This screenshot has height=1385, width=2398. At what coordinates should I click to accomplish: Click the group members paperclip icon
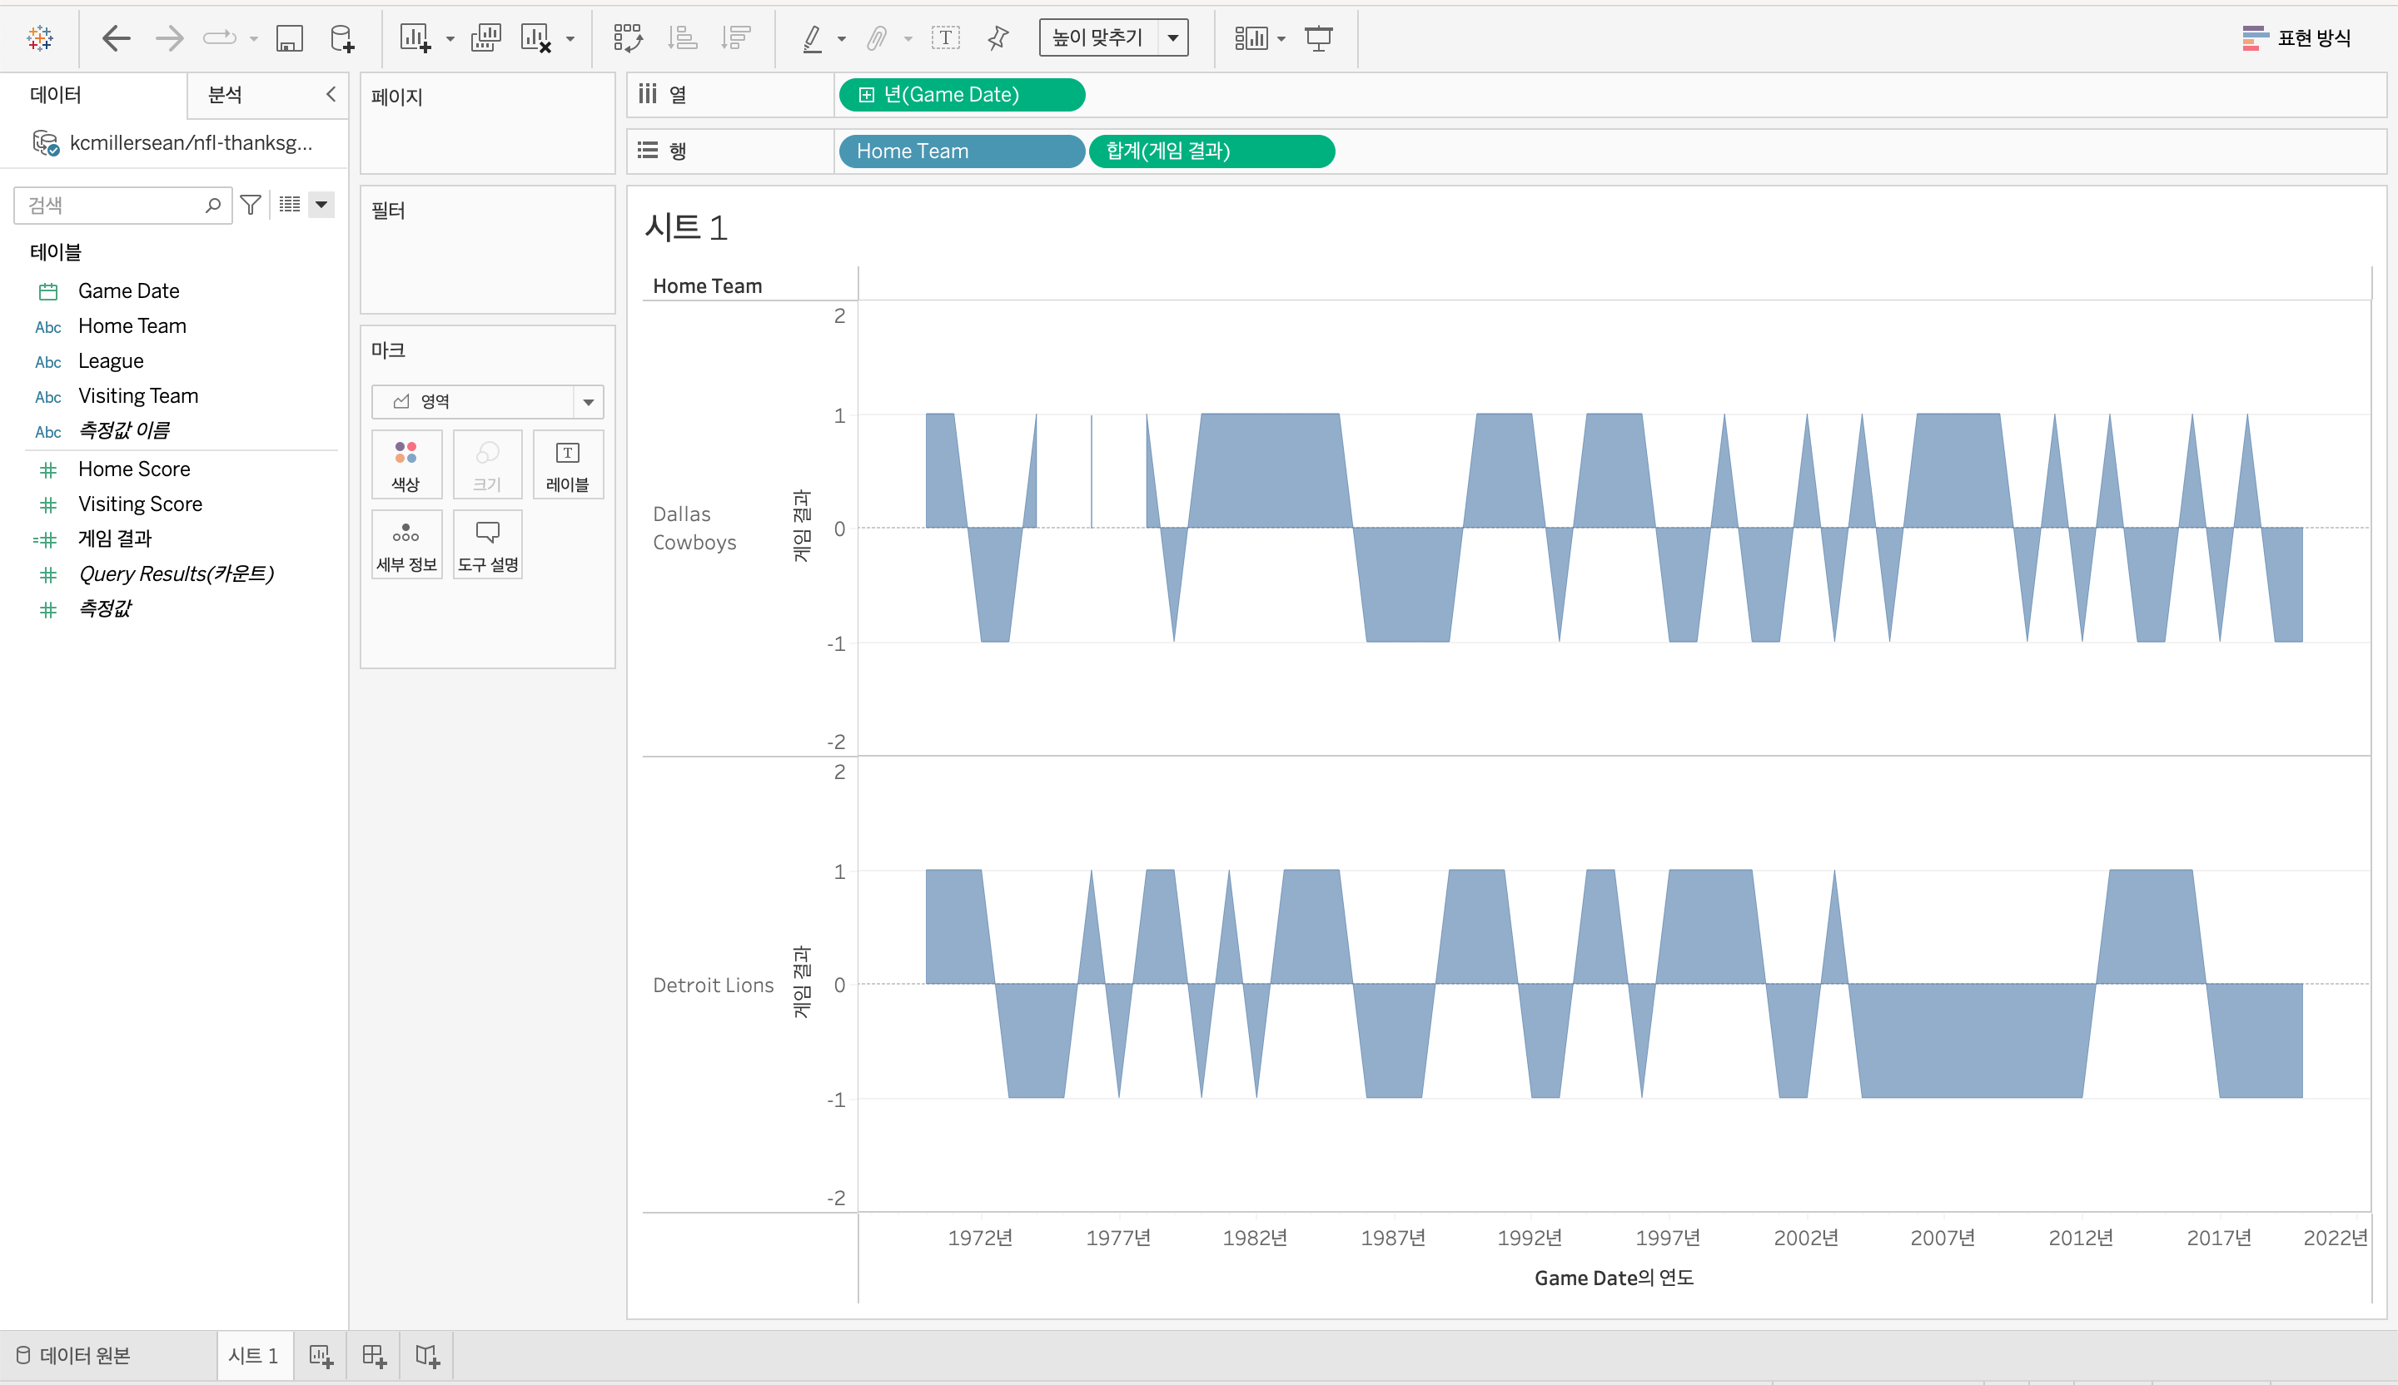[x=877, y=38]
